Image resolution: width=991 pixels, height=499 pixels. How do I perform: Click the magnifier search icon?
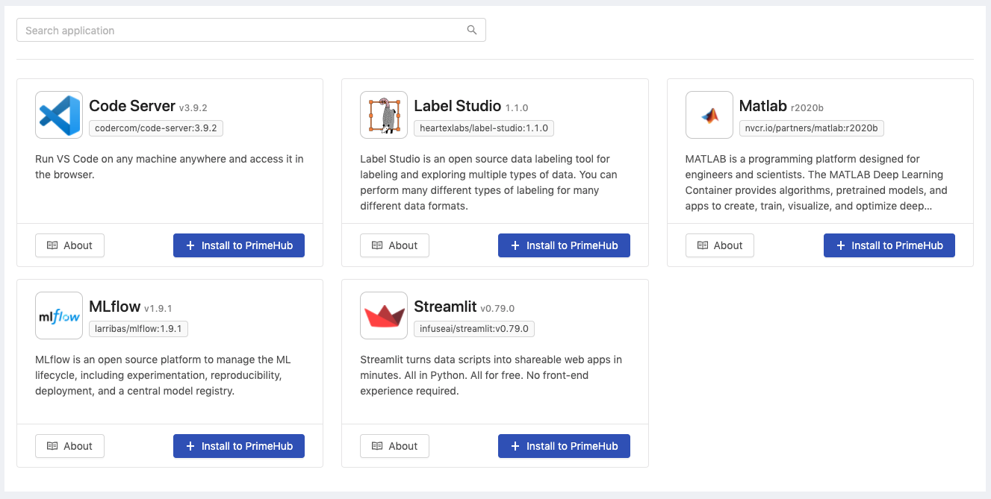click(x=472, y=30)
